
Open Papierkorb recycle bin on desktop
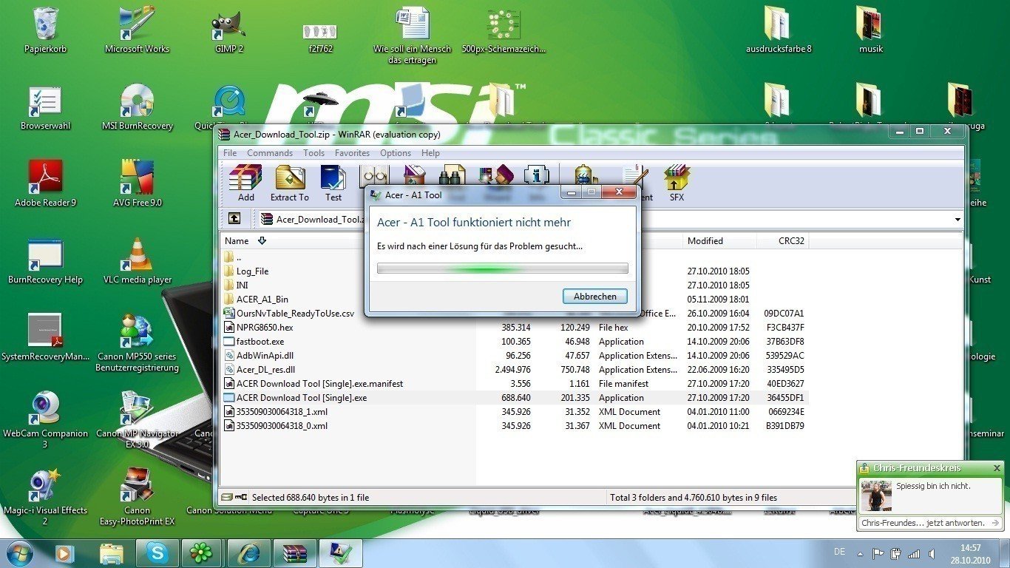coord(45,30)
